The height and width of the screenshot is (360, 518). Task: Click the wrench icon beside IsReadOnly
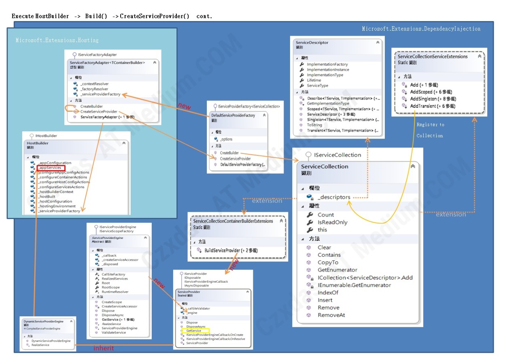click(x=310, y=222)
